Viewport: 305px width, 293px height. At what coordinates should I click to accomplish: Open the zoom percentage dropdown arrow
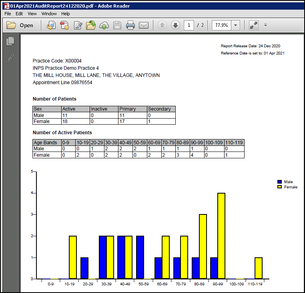tap(235, 25)
